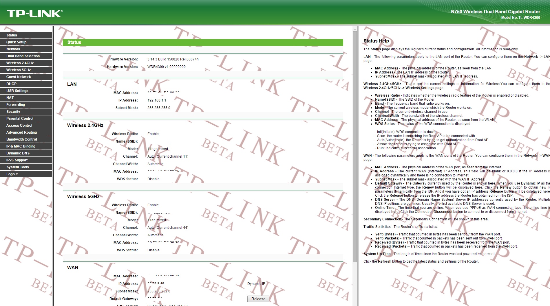Click Logout in the sidebar

(x=12, y=174)
